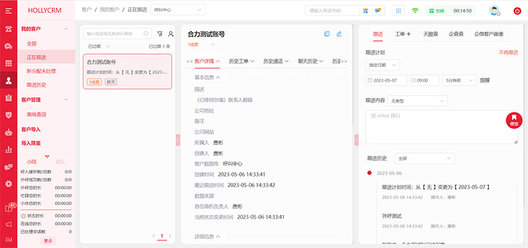The width and height of the screenshot is (528, 248).
Task: Click the green Wi-Fi connection status icon
Action: [x=415, y=11]
